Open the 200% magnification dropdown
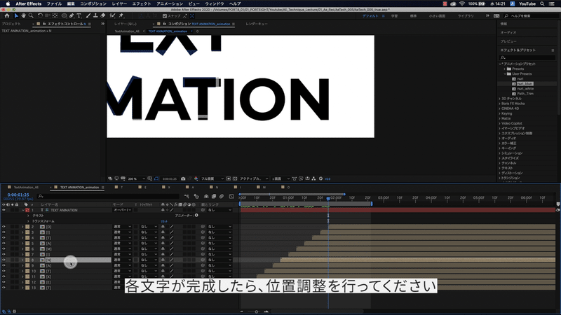561x315 pixels. tap(137, 178)
